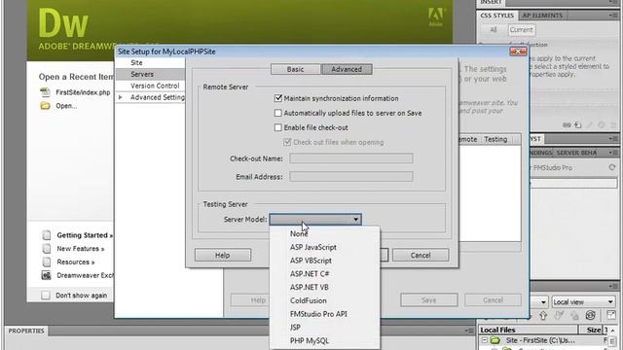Click the dimmed Help button in Site Setup
This screenshot has height=350, width=623.
[x=249, y=300]
